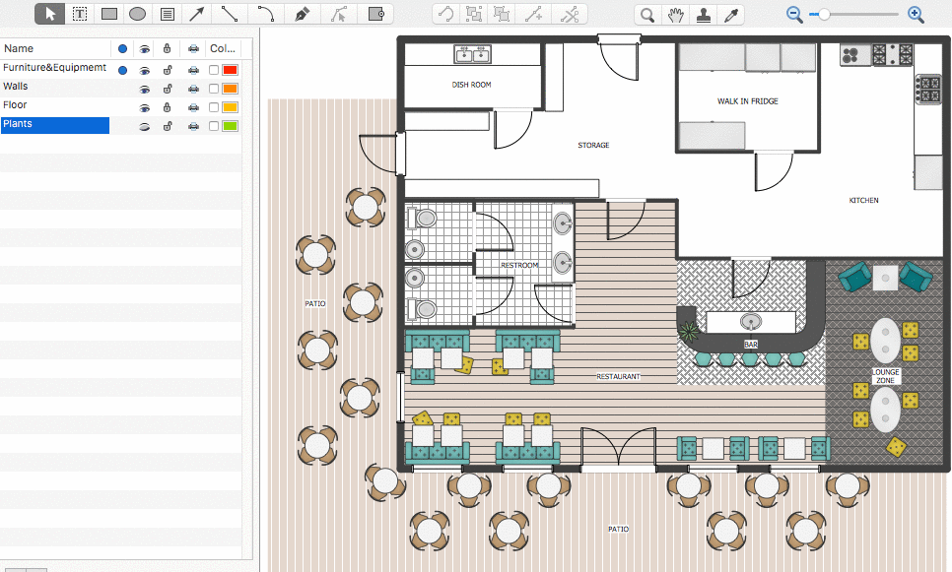952x572 pixels.
Task: Toggle printing for Plants layer
Action: 193,126
